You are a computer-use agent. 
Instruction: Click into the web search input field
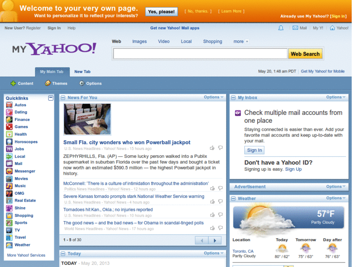point(200,54)
